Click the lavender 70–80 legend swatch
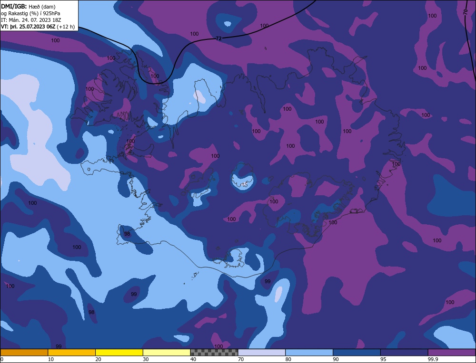This screenshot has height=363, width=476. pyautogui.click(x=262, y=353)
